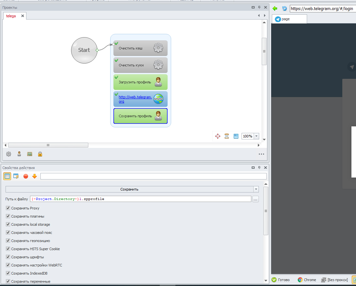Click the Сохранить combo box label
Viewport: 356px width, 286px height.
(129, 189)
